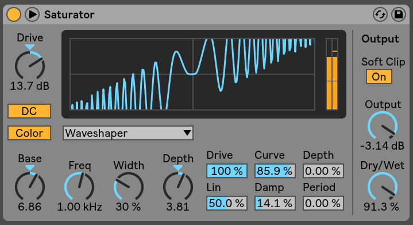This screenshot has height=225, width=413.
Task: Click the orange level meter
Action: click(x=332, y=74)
